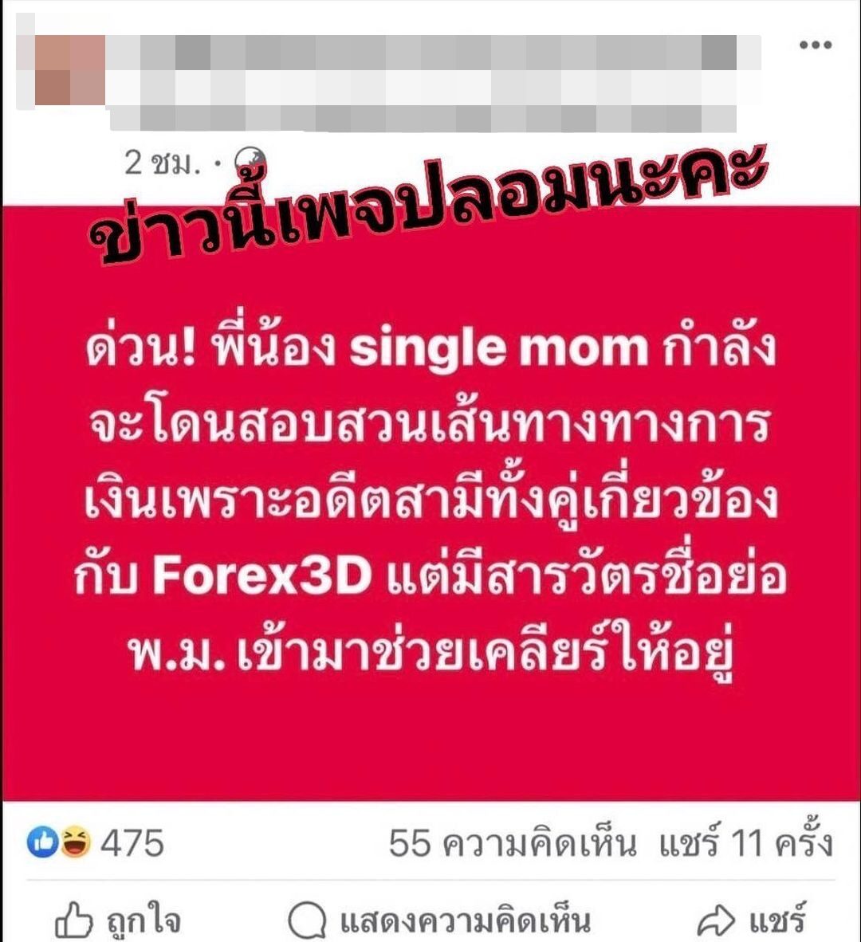Screen dimensions: 861x942
Task: Click the thumbs-up icon beside ถูกใจ
Action: click(x=74, y=920)
